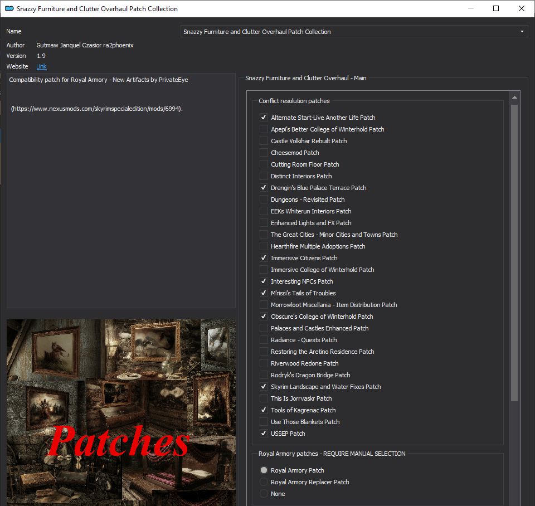
Task: Enable Apepi's Better College of Winterhold Patch
Action: coord(264,129)
